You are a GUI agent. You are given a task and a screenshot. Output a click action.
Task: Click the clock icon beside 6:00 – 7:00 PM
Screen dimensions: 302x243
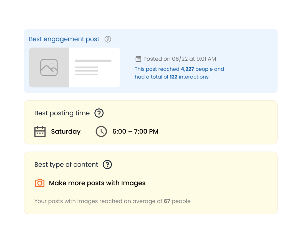(x=101, y=132)
